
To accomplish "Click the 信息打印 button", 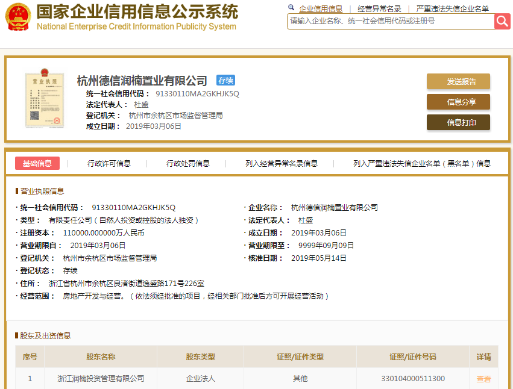I will click(x=458, y=122).
